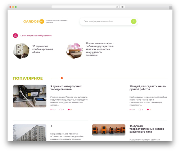Click the tagline 'Журнал о строительстве и ремонте'
This screenshot has width=180, height=152.
[57, 22]
